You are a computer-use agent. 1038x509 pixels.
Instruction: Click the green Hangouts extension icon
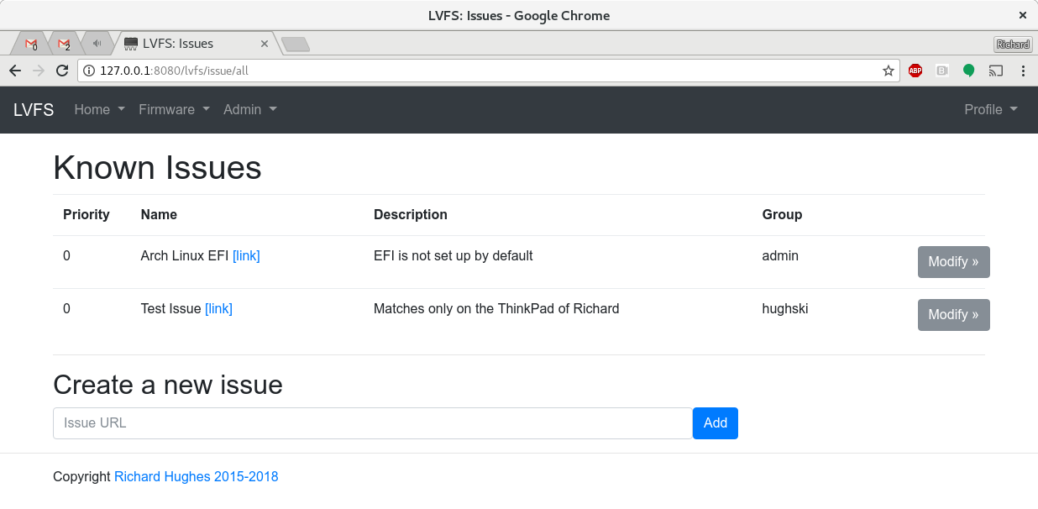pos(968,71)
